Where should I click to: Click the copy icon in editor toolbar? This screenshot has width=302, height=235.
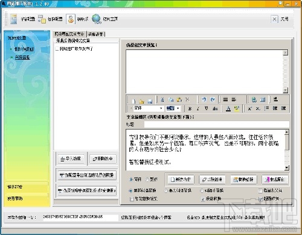tap(171, 99)
